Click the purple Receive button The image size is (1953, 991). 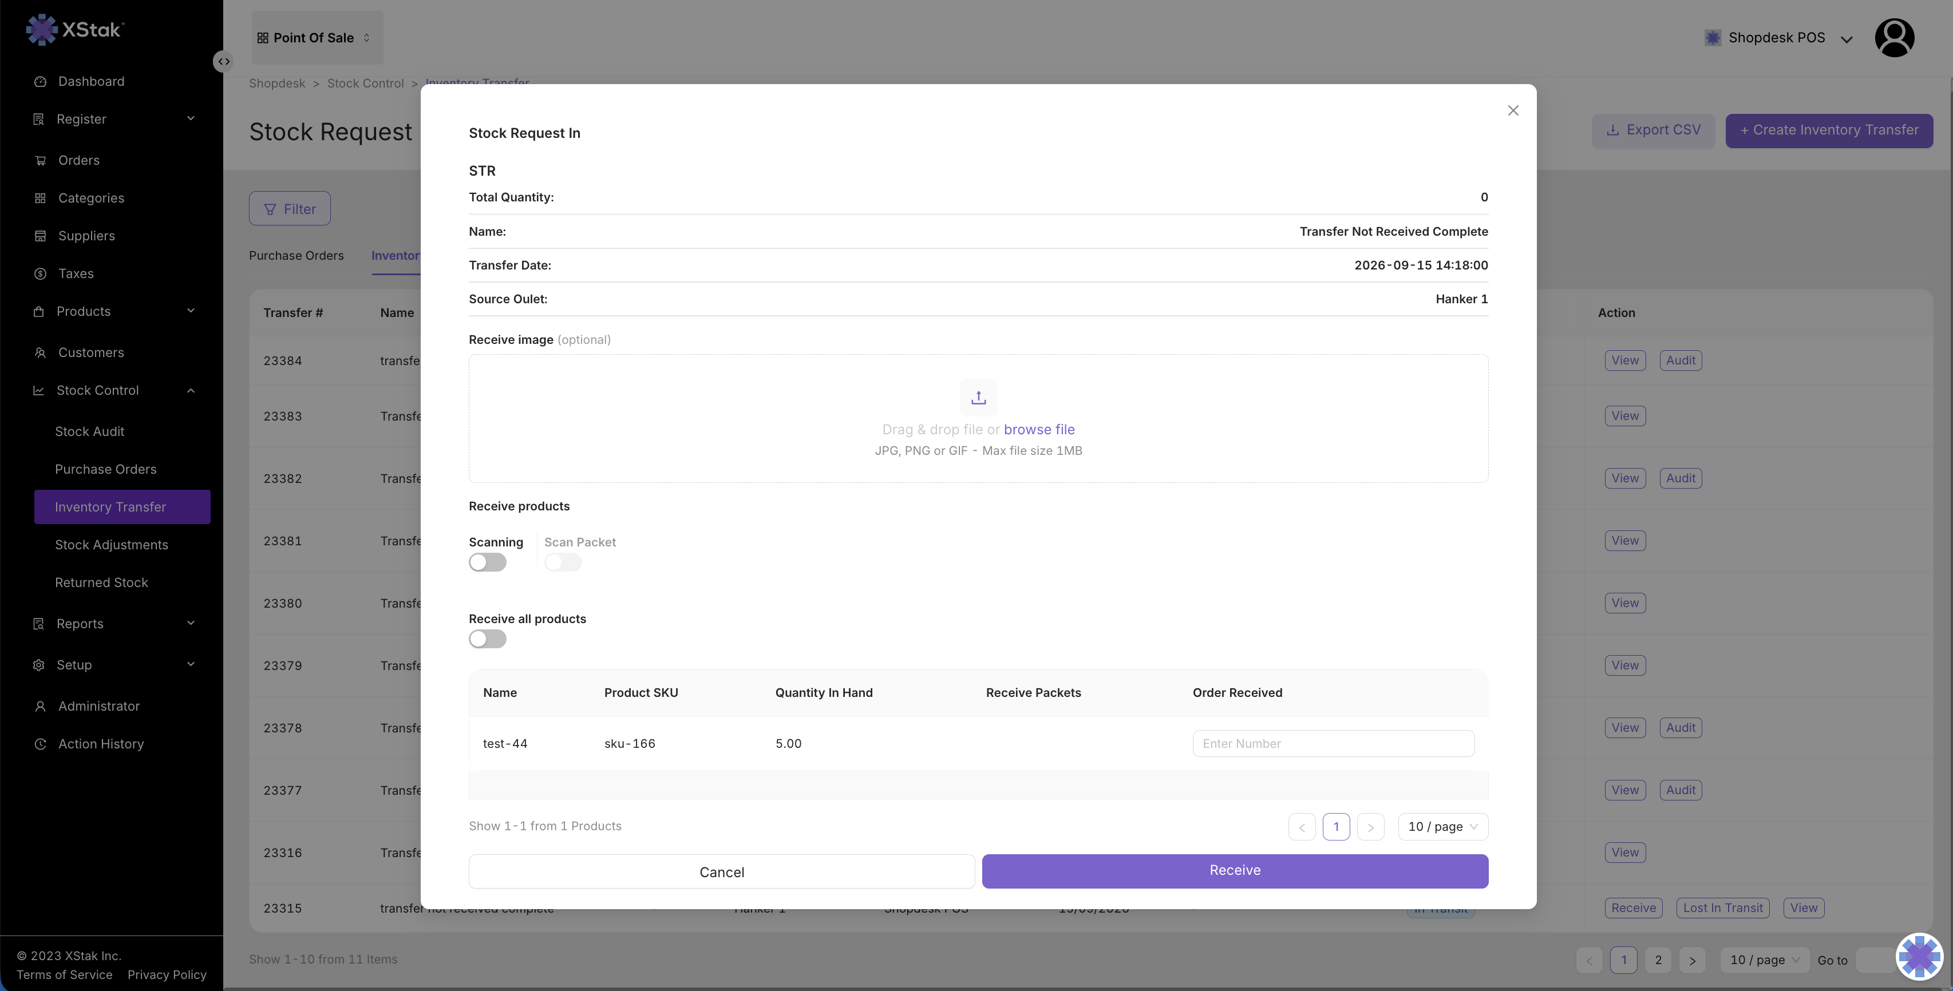(x=1235, y=871)
